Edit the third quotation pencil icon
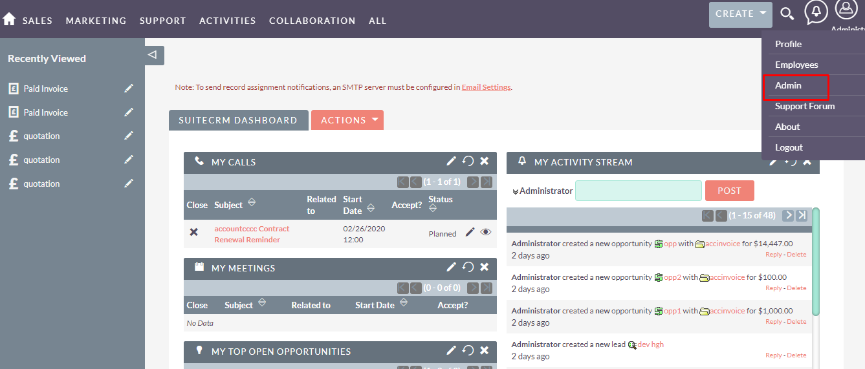Screen dimensions: 865x369 (129, 184)
